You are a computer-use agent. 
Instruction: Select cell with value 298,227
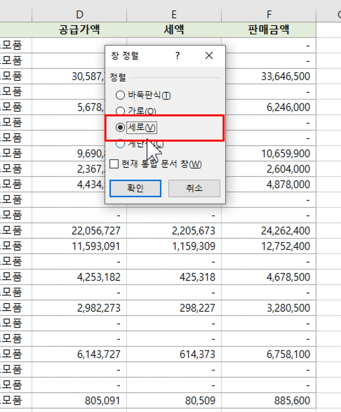[174, 308]
